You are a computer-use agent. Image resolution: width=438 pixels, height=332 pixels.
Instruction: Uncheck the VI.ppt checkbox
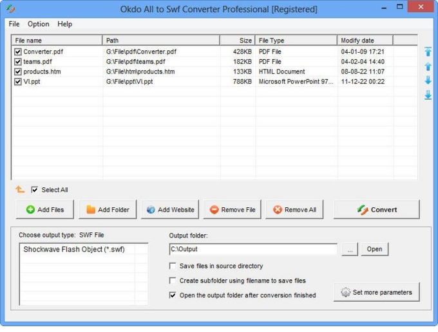pos(18,82)
